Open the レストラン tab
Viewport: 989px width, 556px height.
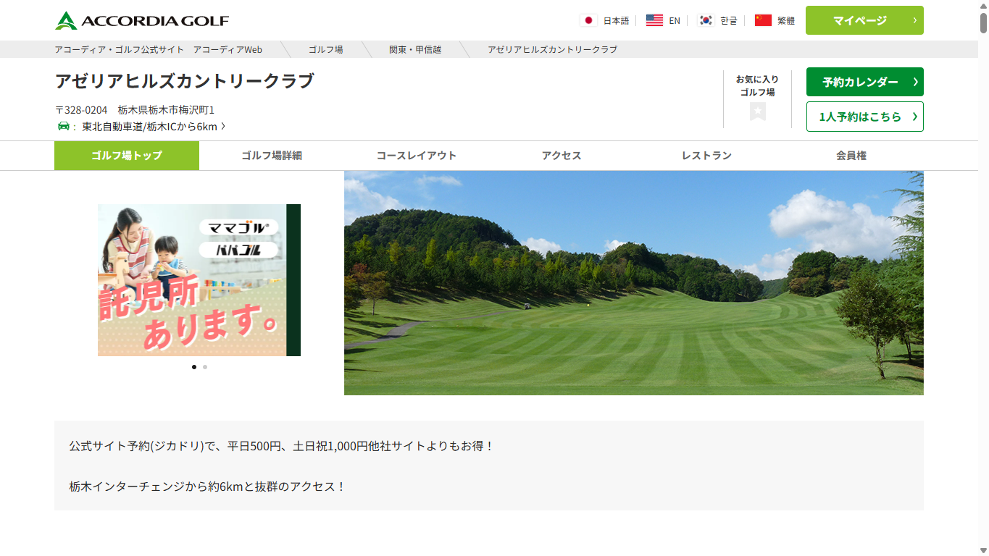pos(706,156)
